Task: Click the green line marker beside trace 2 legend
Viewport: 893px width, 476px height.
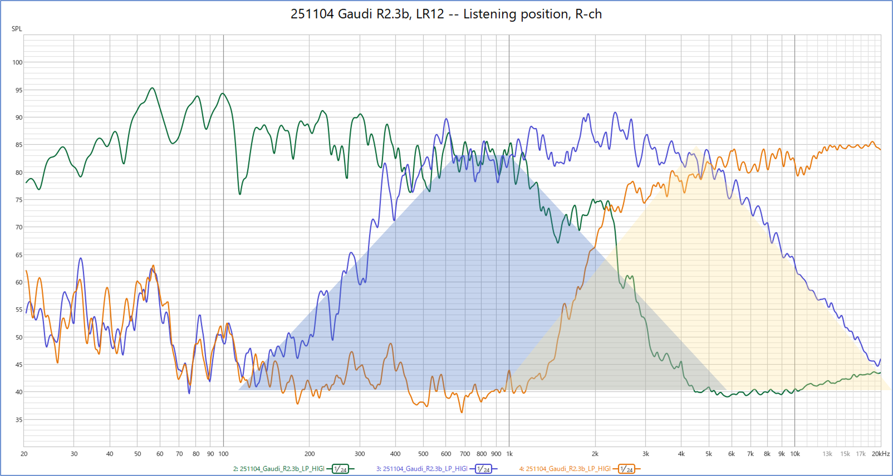Action: pos(329,469)
